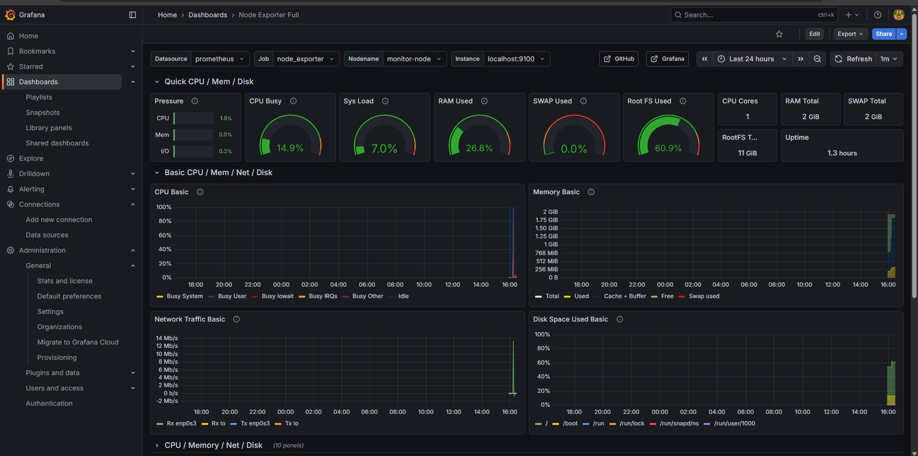Viewport: 918px width, 456px height.
Task: Hide the Swap used series in Memory Basic
Action: point(704,296)
